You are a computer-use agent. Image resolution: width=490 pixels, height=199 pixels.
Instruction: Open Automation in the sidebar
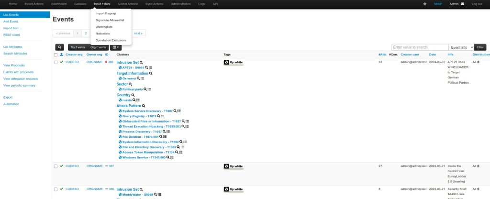(11, 104)
